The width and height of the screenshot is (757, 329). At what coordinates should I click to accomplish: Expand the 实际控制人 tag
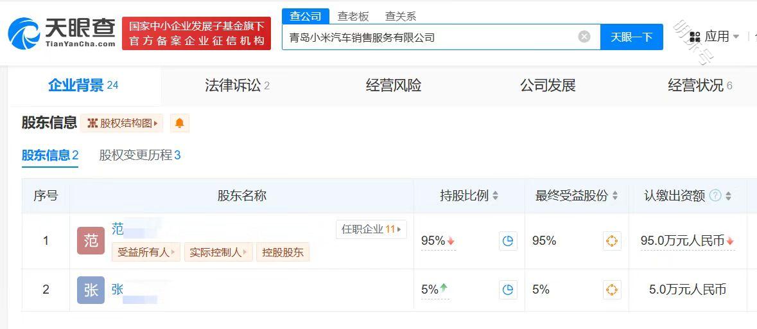pos(218,252)
